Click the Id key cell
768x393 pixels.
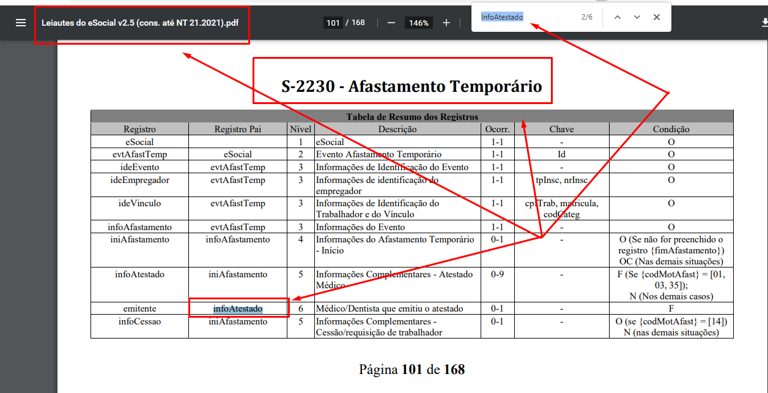click(561, 154)
